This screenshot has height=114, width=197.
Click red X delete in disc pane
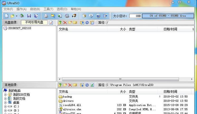[65, 23]
